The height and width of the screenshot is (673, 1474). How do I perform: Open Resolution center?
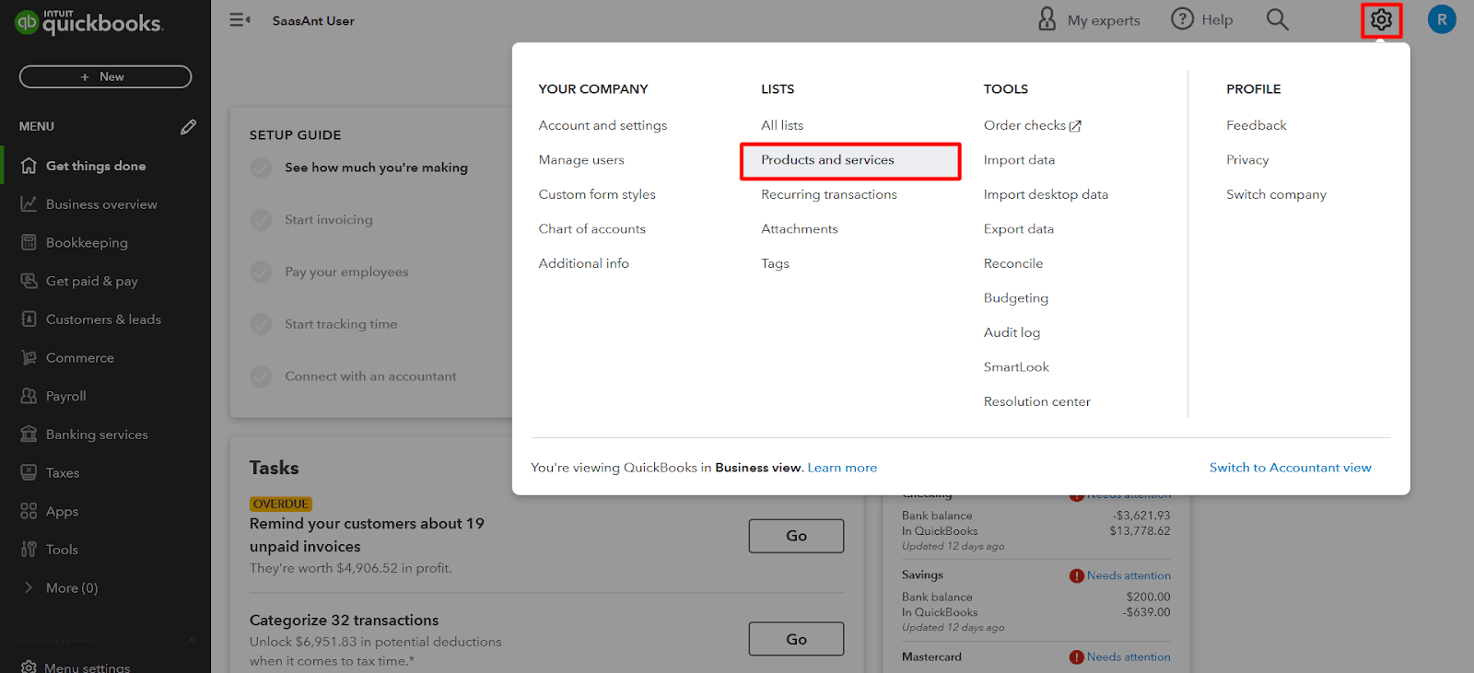tap(1036, 401)
